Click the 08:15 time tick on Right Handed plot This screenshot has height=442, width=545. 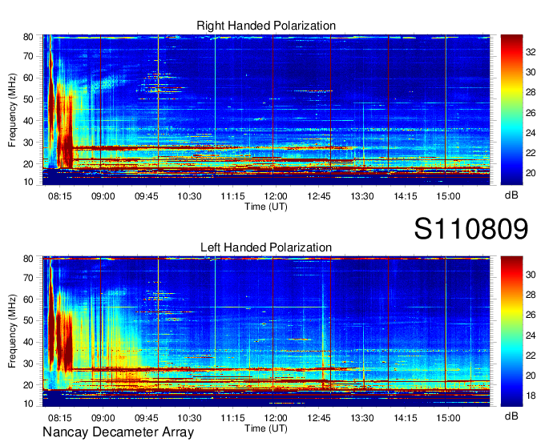coord(60,196)
